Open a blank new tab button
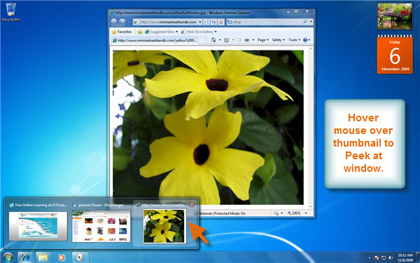Viewport: 420px width, 263px height. click(203, 41)
